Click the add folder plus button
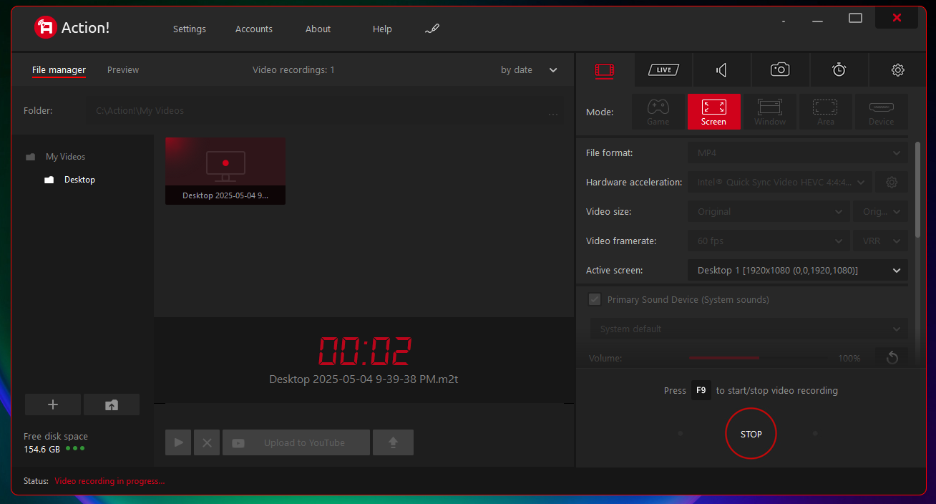936x504 pixels. point(53,404)
